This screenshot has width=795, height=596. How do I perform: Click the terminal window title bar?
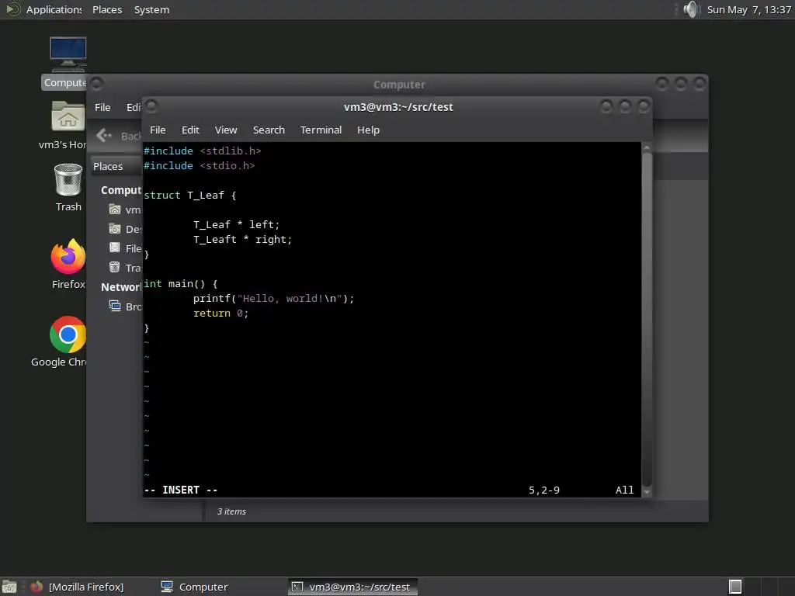click(x=398, y=107)
